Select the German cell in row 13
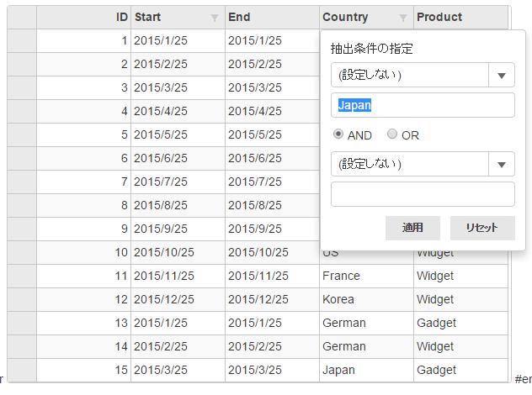The height and width of the screenshot is (395, 532). click(x=366, y=323)
